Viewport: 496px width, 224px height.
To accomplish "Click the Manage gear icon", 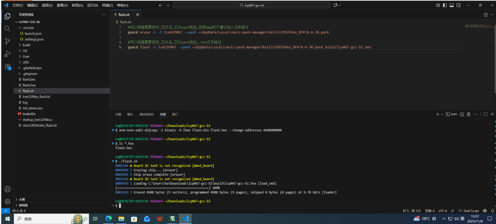I will tap(8, 202).
